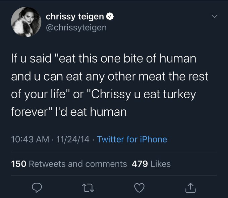Click the 'Retweets and comments' label text

[x=78, y=164]
